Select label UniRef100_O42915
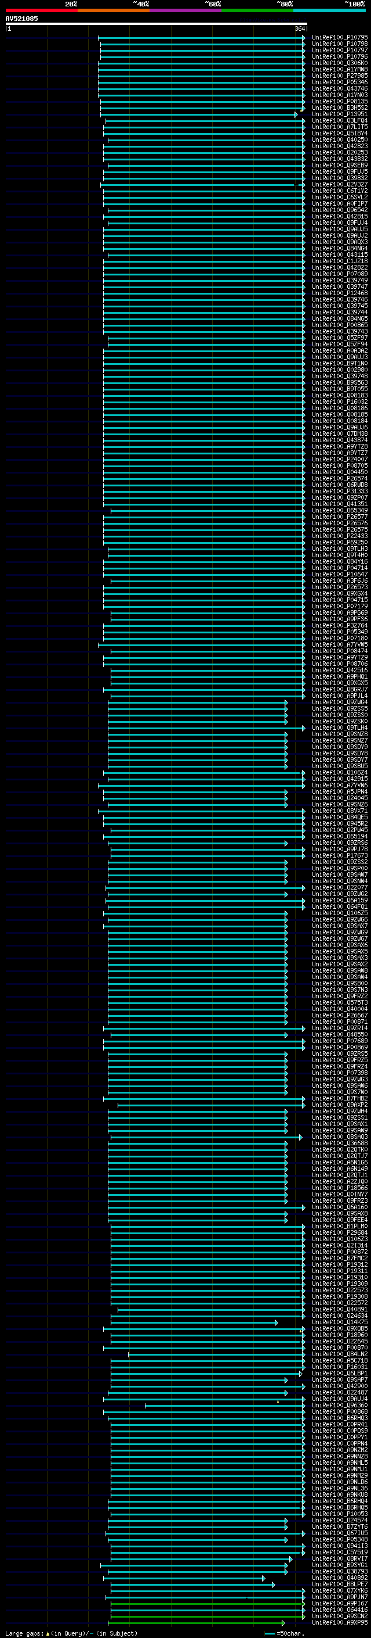 [x=339, y=779]
